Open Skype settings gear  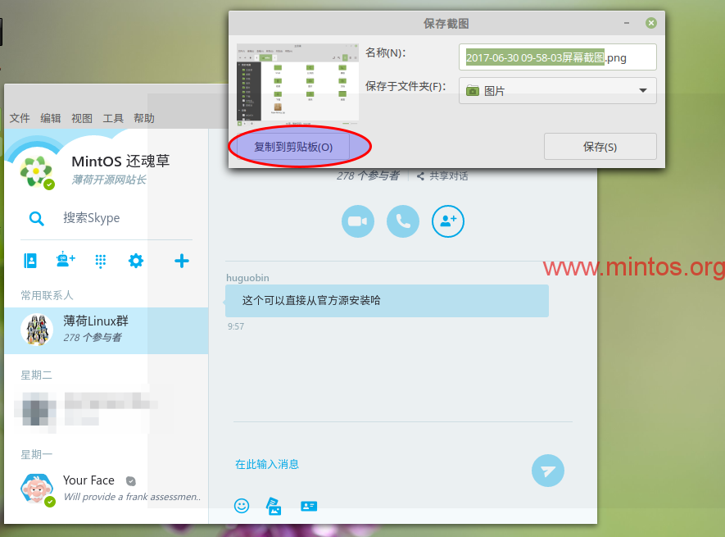tap(135, 261)
